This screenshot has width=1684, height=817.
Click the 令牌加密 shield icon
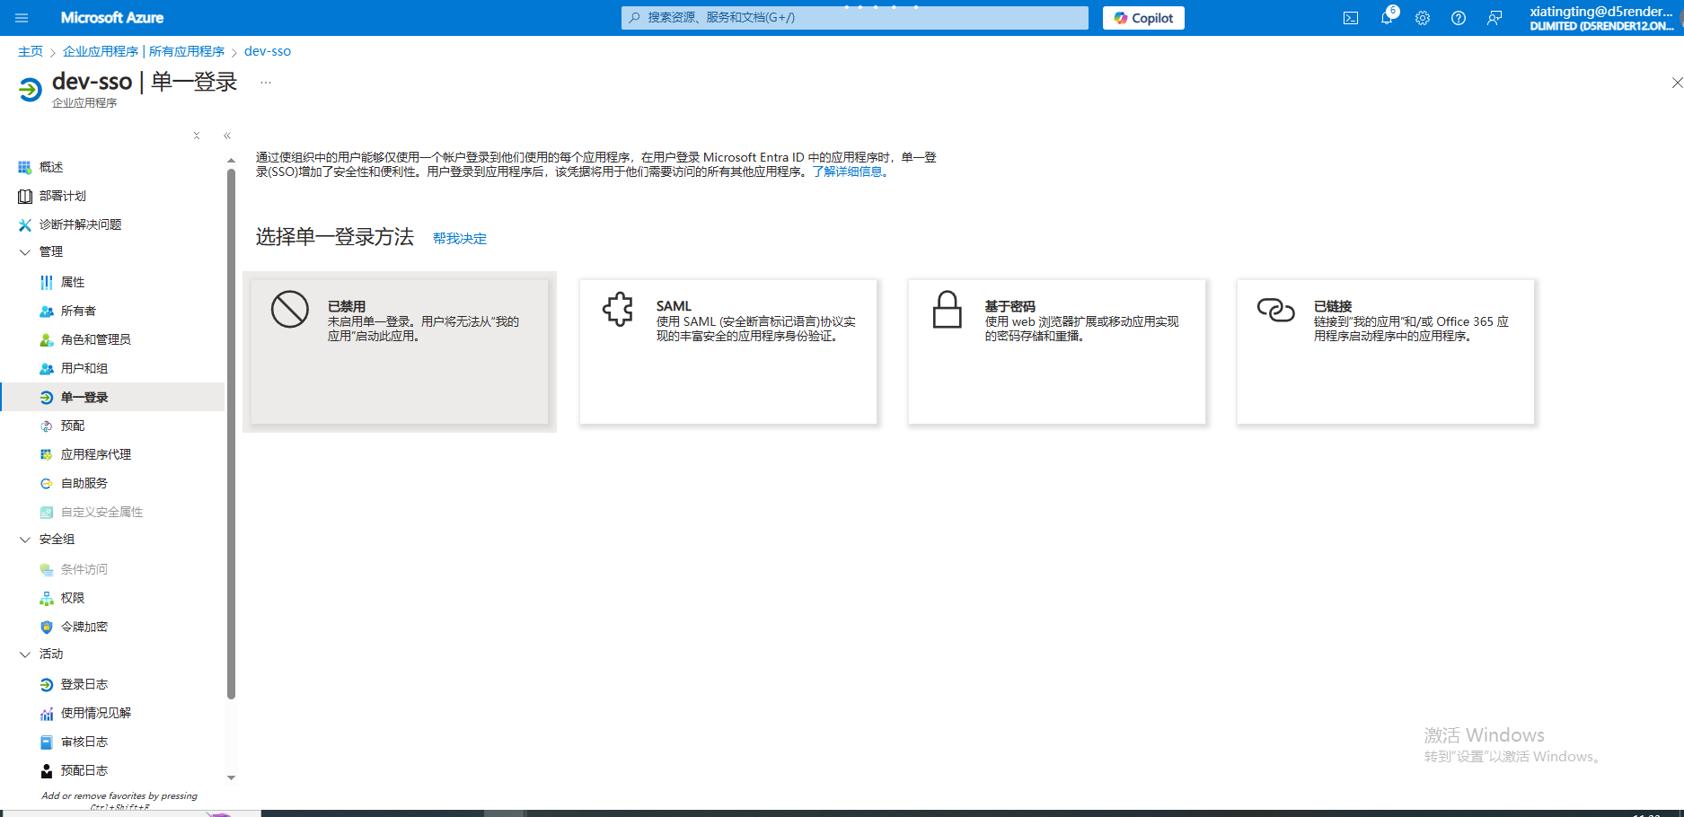[x=47, y=628]
